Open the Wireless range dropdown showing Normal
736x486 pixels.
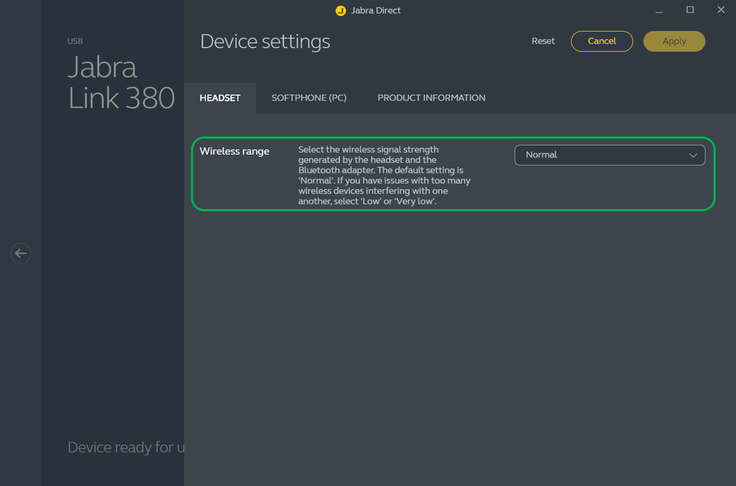tap(609, 155)
